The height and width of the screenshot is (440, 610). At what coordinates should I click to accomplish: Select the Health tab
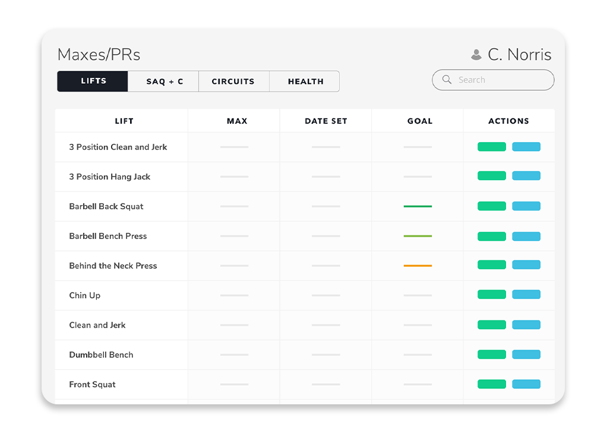coord(305,81)
